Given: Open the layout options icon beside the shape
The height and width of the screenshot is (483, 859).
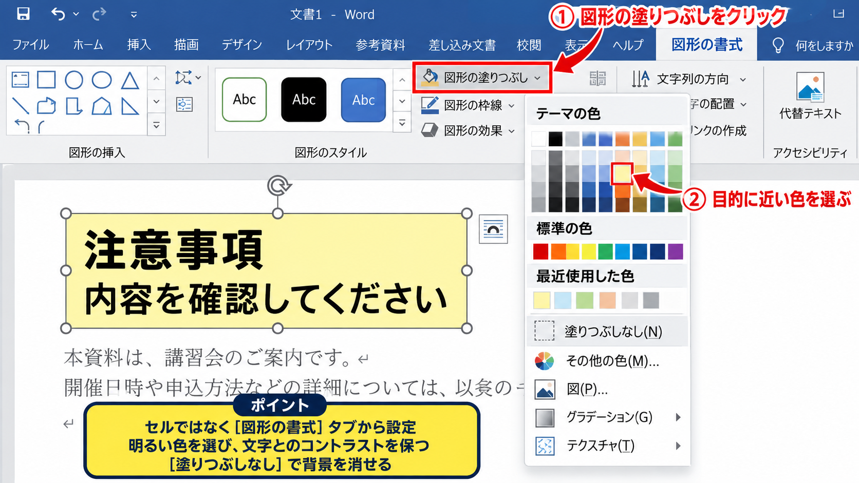Looking at the screenshot, I should 493,229.
